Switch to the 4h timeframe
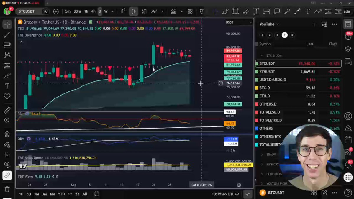The height and width of the screenshot is (199, 354). pos(93,11)
